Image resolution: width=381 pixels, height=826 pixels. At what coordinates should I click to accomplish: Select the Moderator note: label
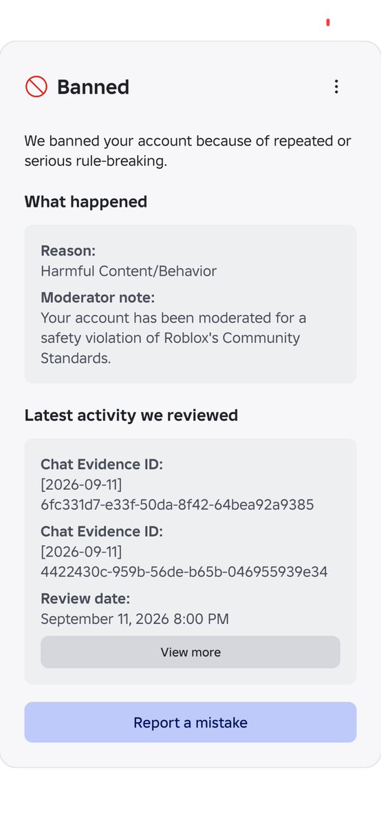click(98, 298)
